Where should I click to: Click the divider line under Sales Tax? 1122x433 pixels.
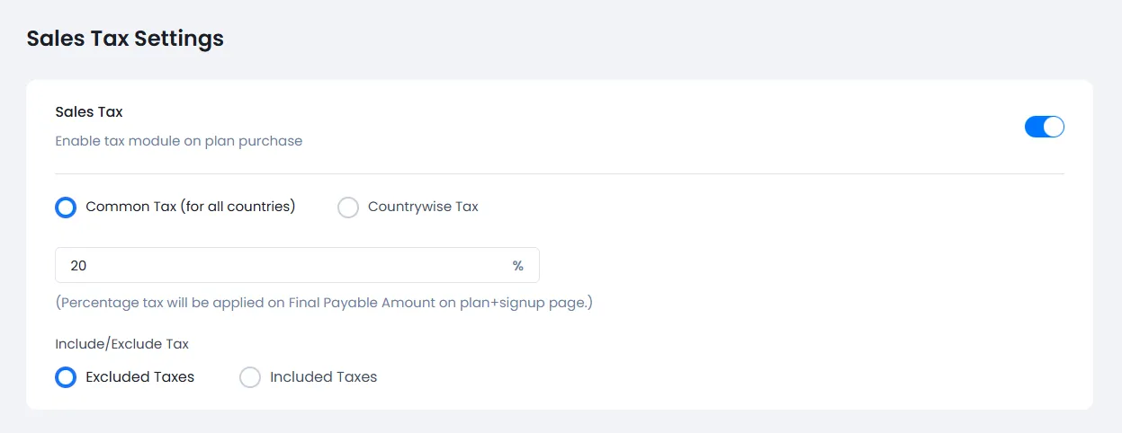click(x=560, y=173)
